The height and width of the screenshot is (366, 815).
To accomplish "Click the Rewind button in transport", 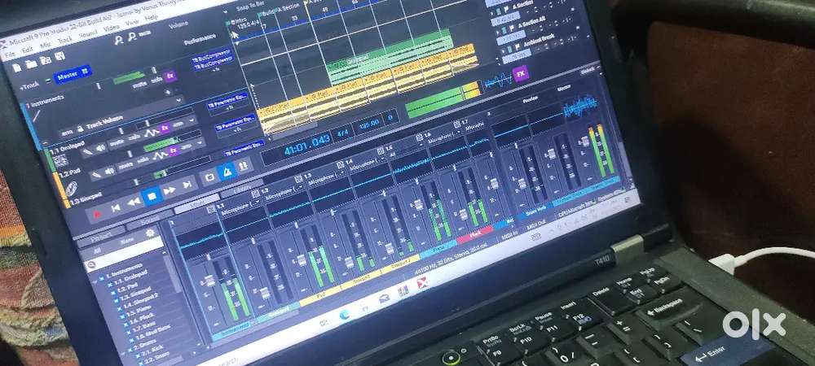I will click(134, 201).
